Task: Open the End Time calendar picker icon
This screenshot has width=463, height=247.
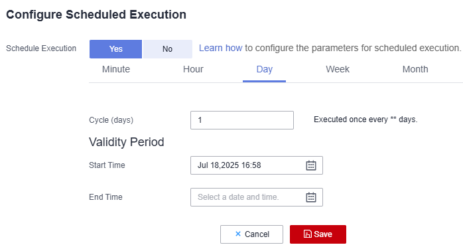Action: click(311, 197)
